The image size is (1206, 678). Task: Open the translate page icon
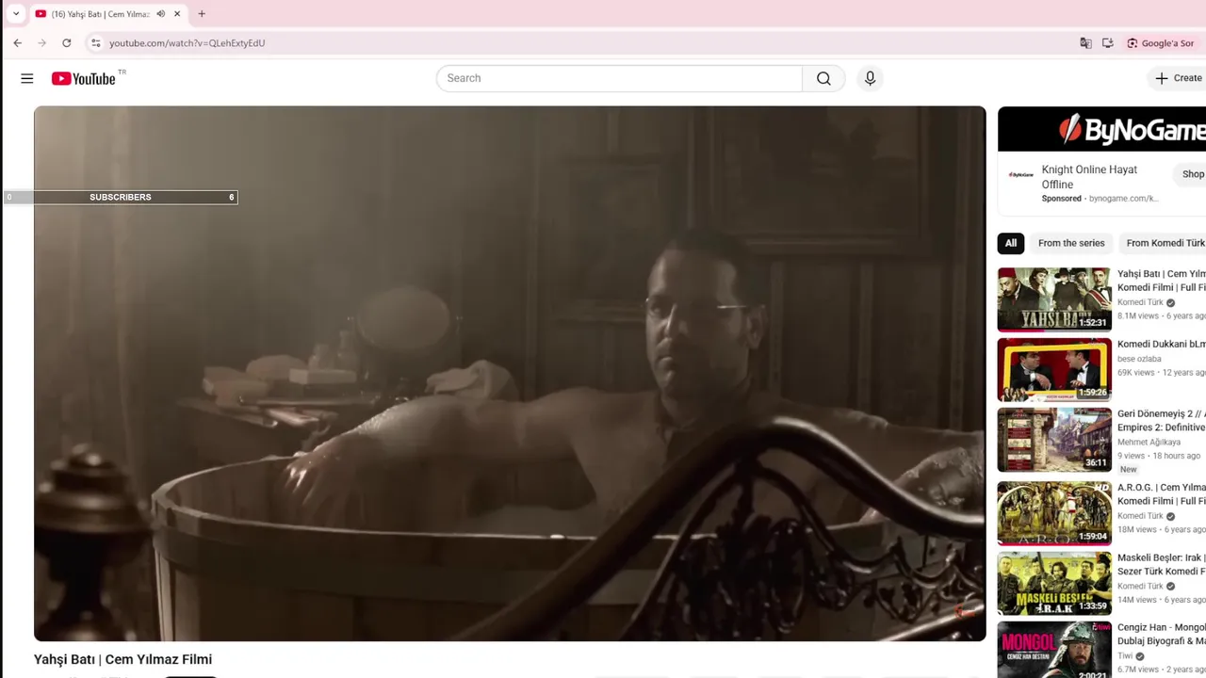point(1085,43)
